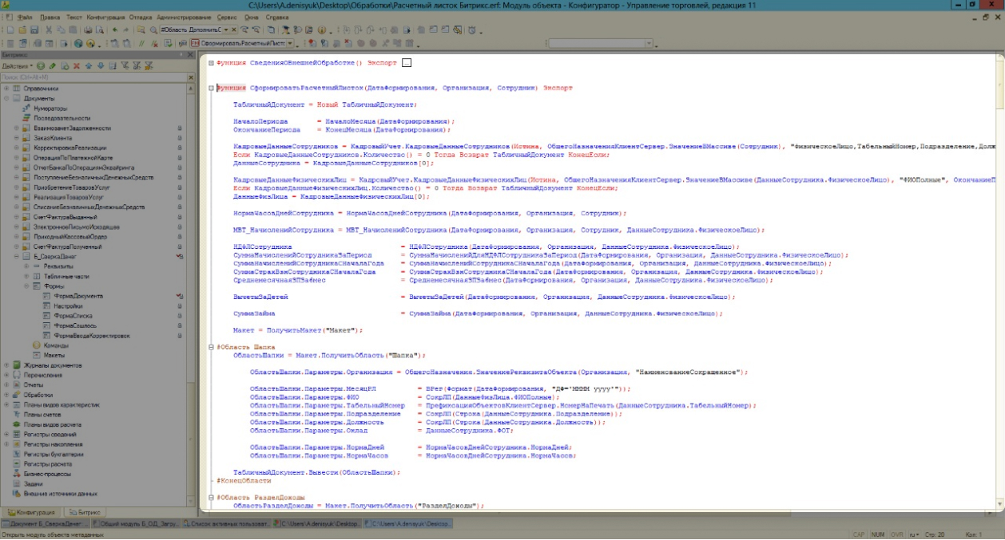Select ФормаДокумента form item
Screen dimensions: 1005x540
[78, 296]
